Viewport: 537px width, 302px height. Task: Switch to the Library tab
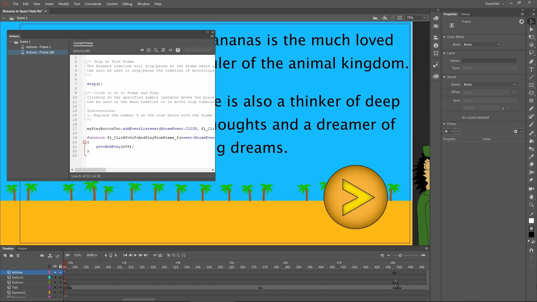click(x=465, y=14)
